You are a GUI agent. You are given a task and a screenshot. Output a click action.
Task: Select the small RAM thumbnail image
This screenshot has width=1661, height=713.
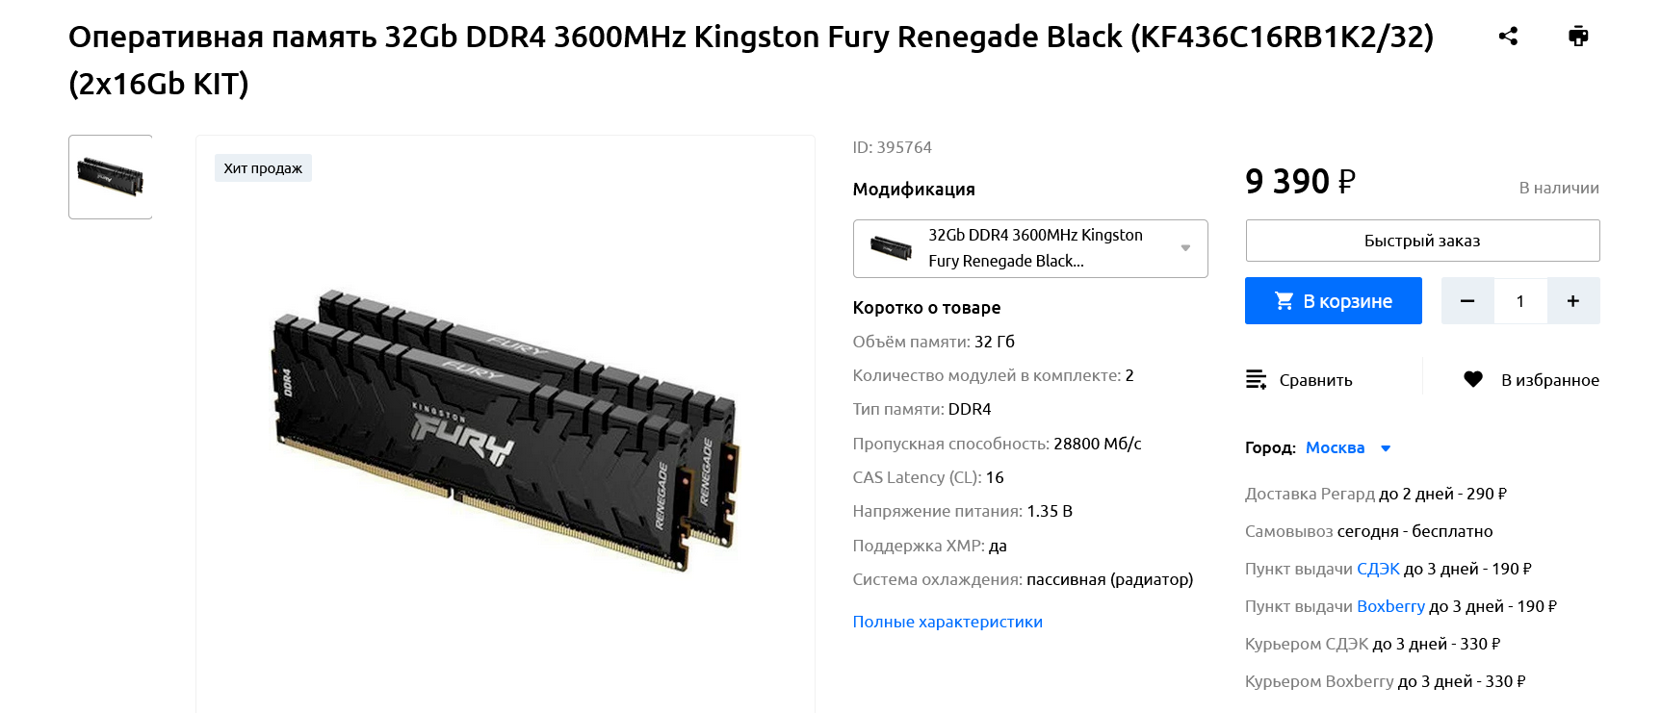pos(111,177)
